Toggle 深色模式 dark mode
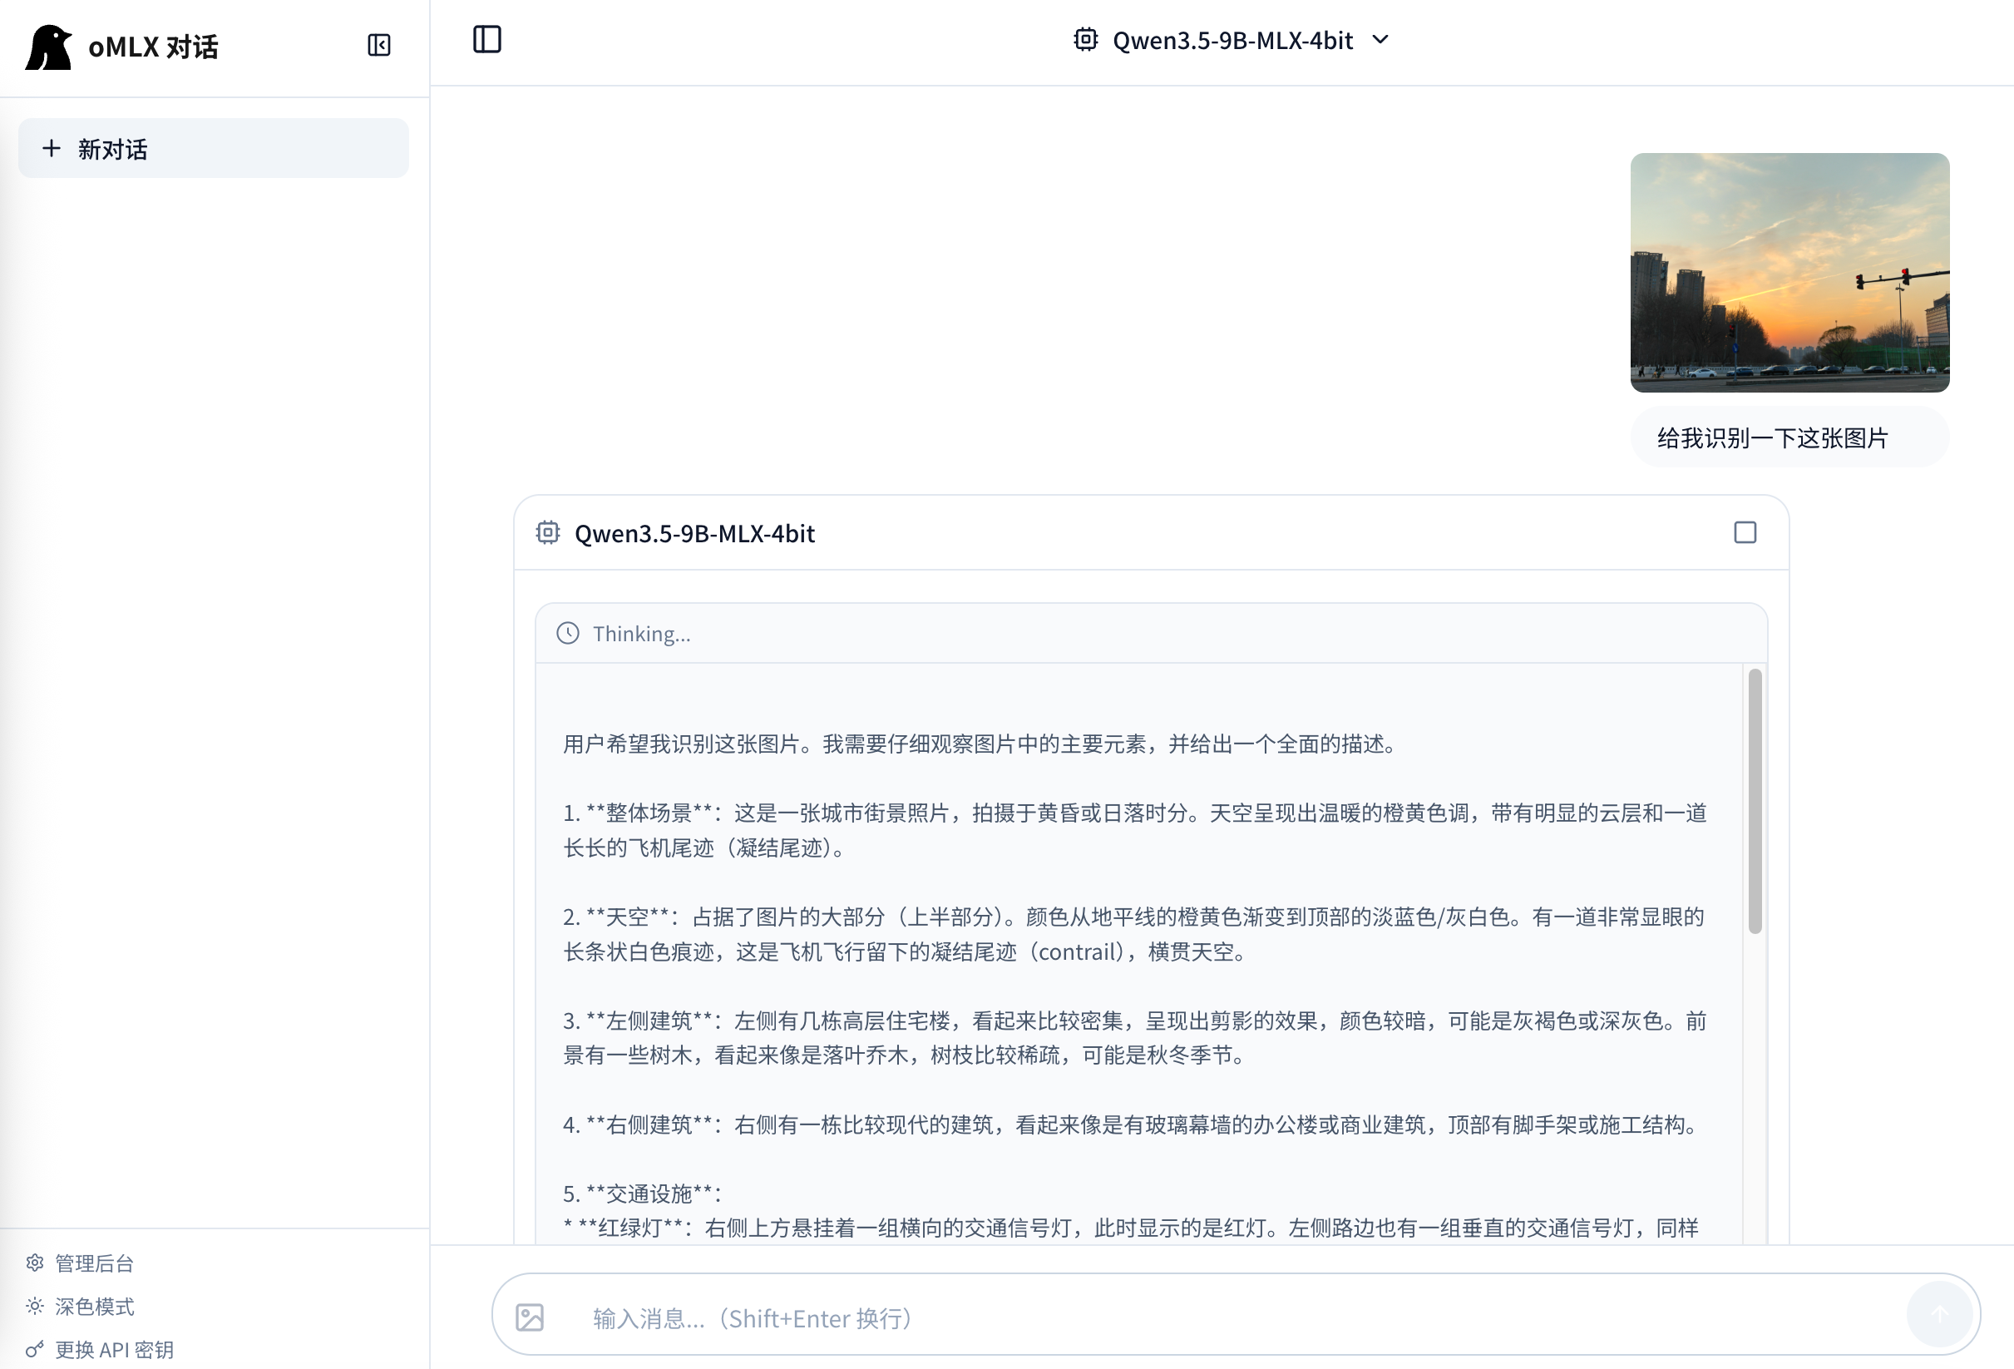 [96, 1307]
